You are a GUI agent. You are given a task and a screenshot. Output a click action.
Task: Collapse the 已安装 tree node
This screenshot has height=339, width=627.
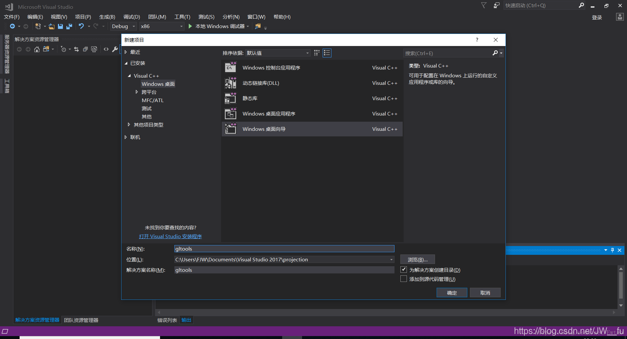click(126, 63)
